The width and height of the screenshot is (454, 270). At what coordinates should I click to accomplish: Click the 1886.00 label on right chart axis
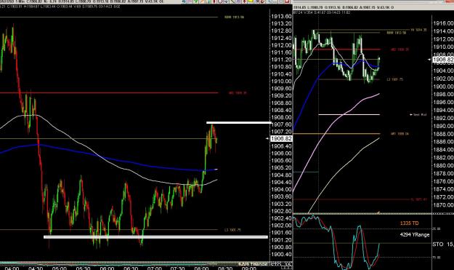click(x=443, y=142)
